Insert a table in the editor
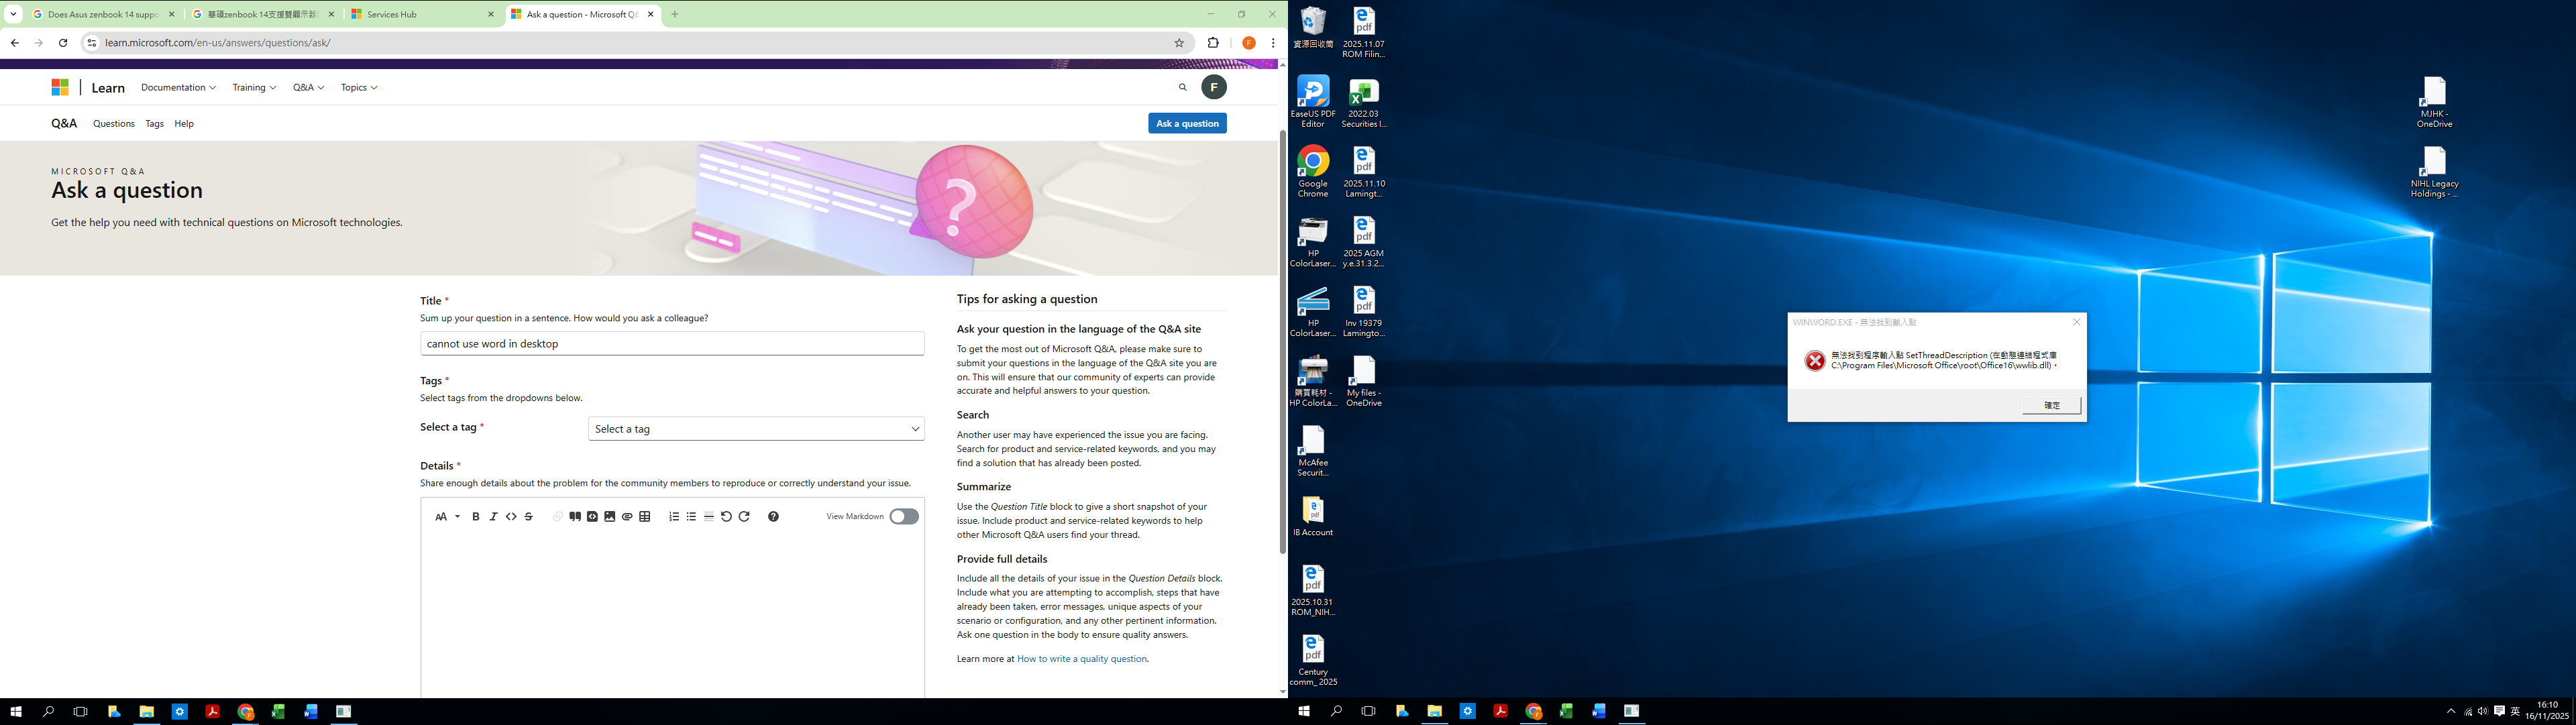The width and height of the screenshot is (2576, 725). [645, 517]
